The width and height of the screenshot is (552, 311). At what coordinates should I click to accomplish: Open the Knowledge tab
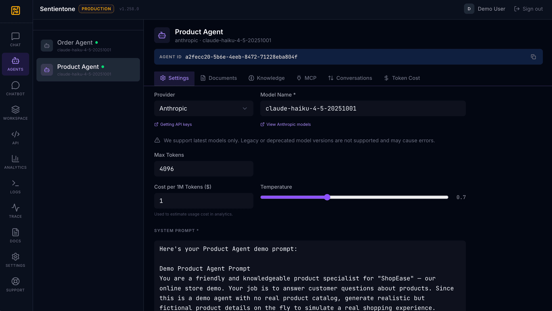[267, 78]
